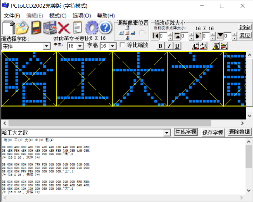Screen dimensions: 253x202
Task: Decrease the bottom-margin spinner value
Action: (x=235, y=38)
